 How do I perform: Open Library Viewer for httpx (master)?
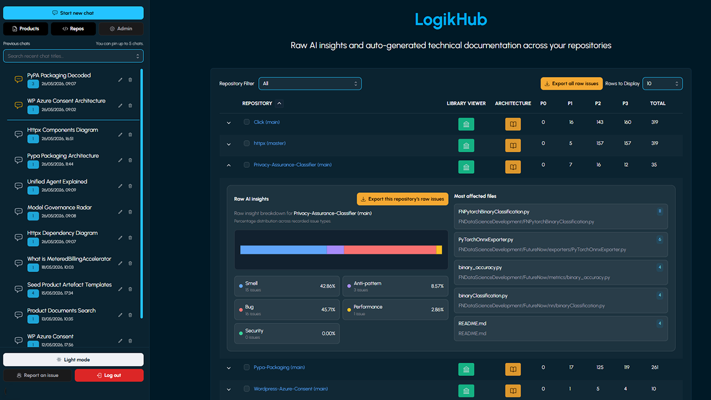point(466,146)
